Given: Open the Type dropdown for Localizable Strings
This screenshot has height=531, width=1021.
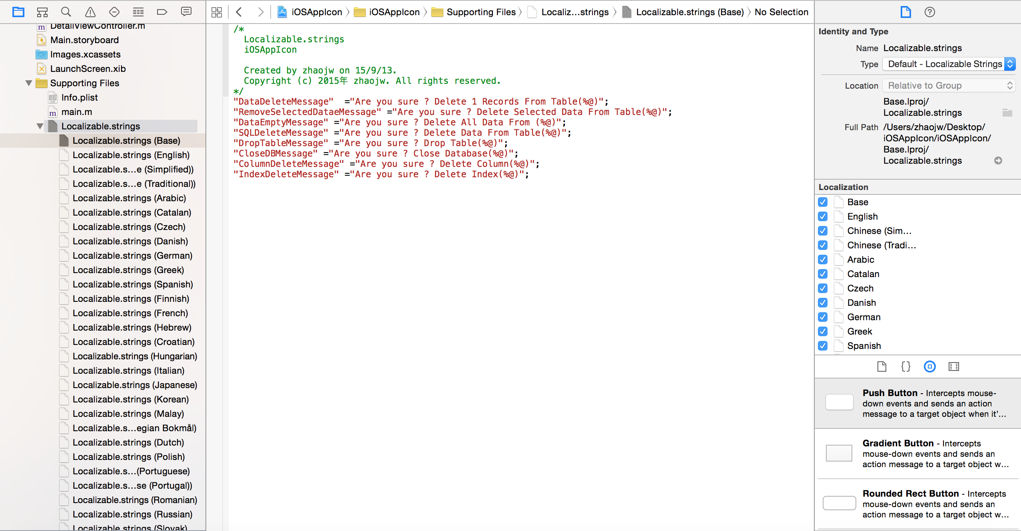Looking at the screenshot, I should (948, 64).
